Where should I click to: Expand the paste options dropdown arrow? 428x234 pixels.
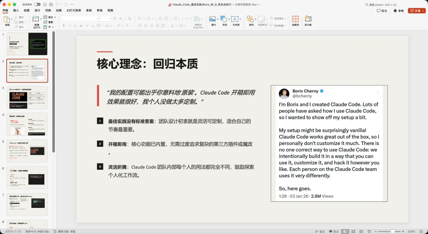[11, 19]
